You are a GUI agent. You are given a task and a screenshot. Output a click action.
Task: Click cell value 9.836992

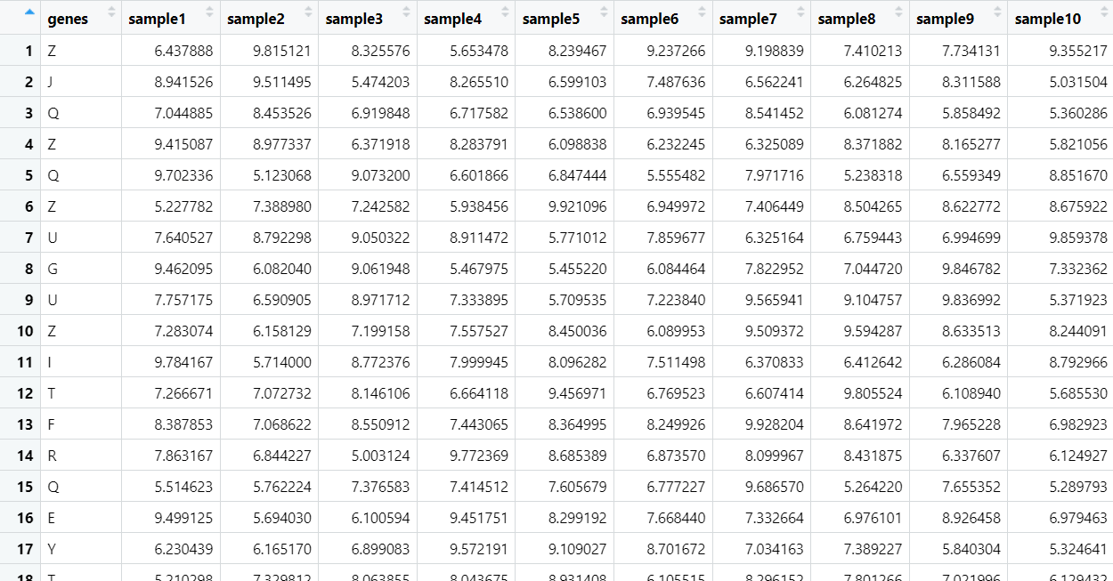point(971,300)
